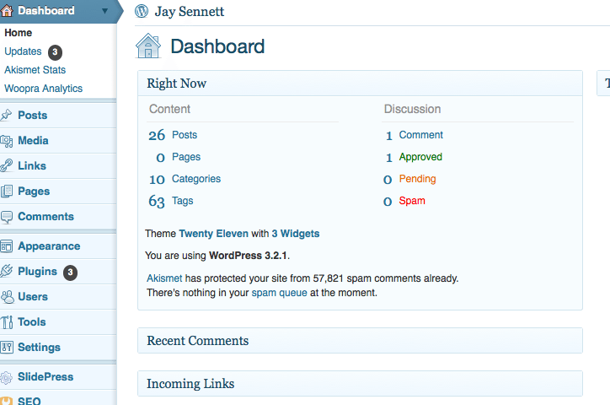Open the Updates submenu item
610x405 pixels.
tap(23, 51)
